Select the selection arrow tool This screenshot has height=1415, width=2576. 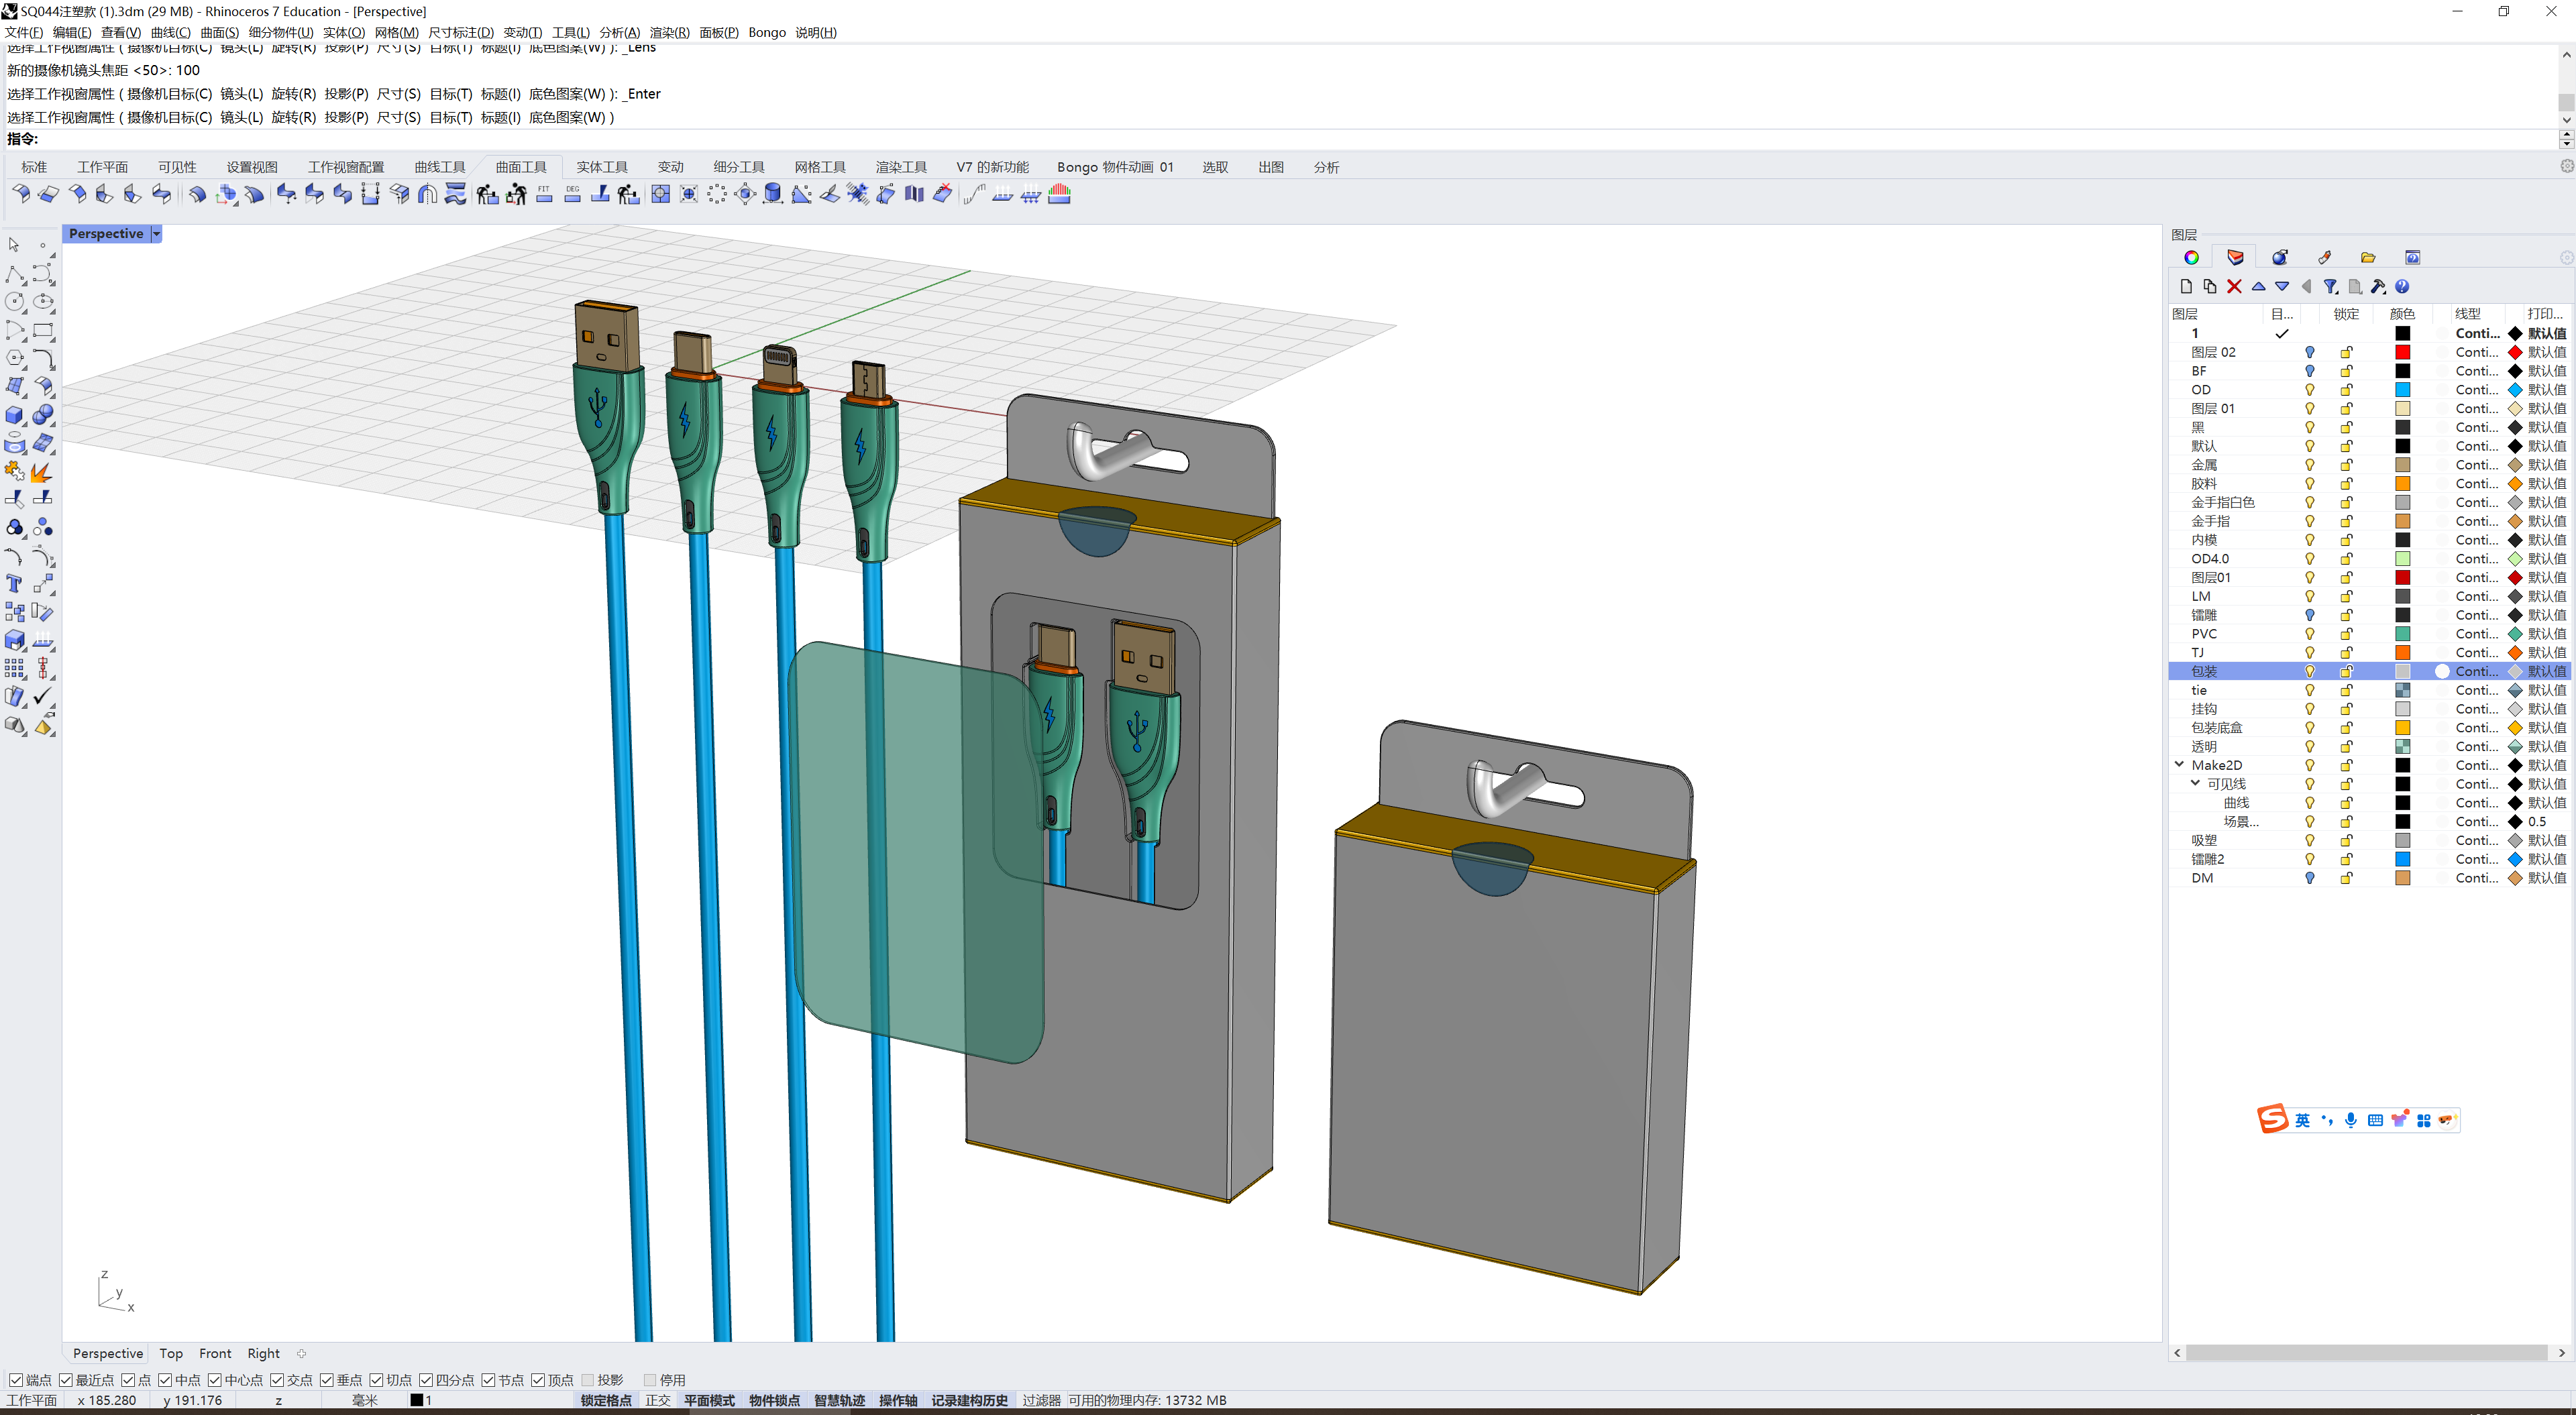tap(14, 245)
